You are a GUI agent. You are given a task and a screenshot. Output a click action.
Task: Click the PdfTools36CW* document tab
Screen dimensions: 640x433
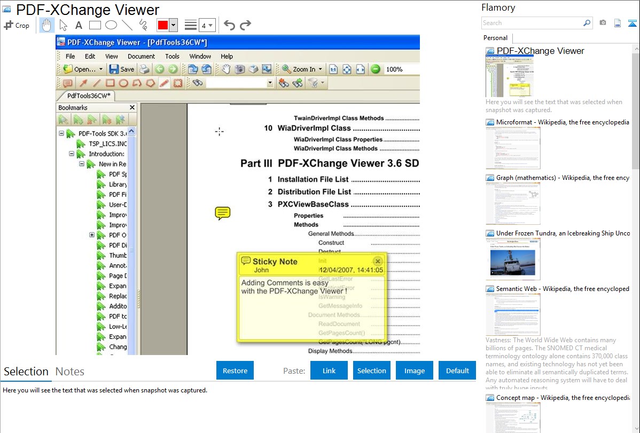[x=89, y=96]
